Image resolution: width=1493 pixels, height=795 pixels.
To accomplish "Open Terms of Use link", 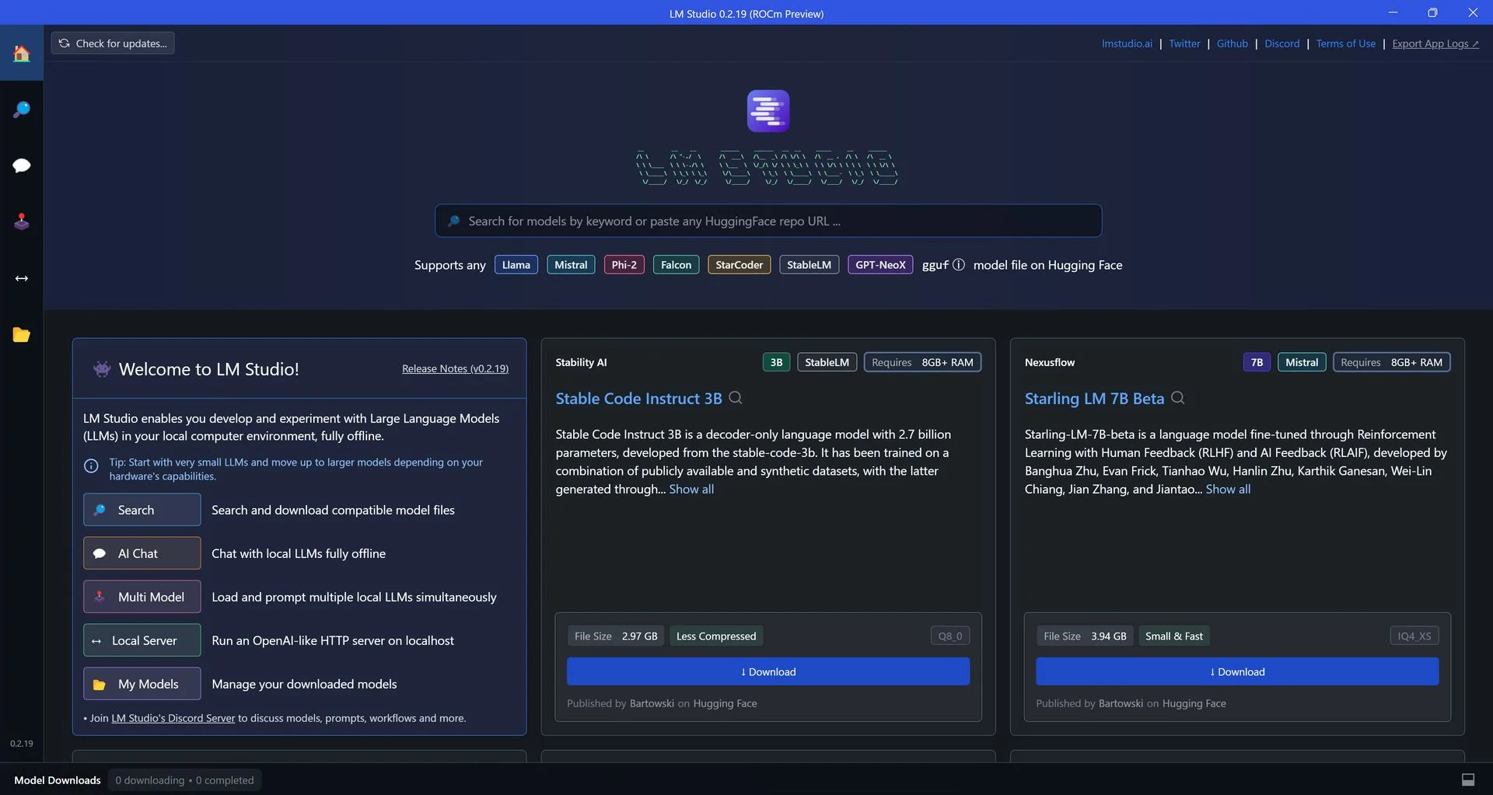I will [x=1345, y=44].
